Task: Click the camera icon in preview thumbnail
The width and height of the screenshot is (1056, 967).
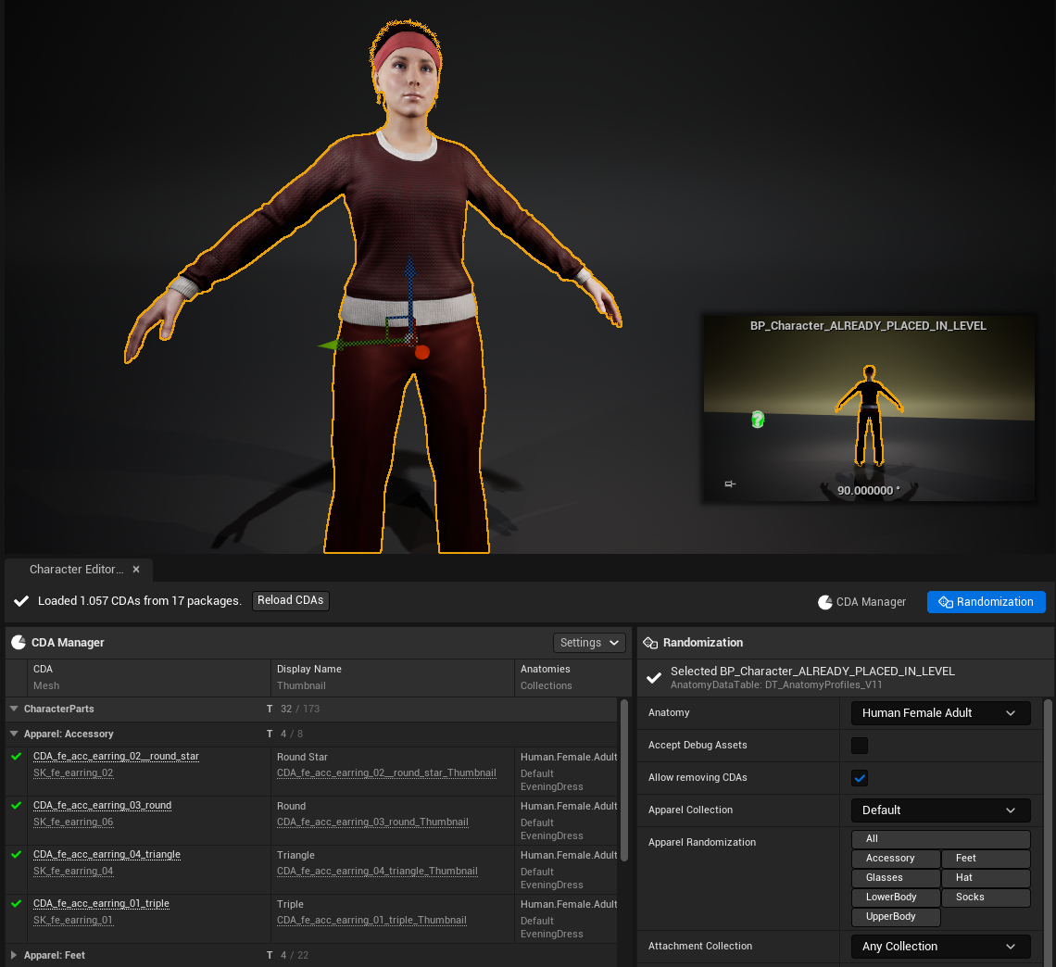Action: click(x=730, y=483)
